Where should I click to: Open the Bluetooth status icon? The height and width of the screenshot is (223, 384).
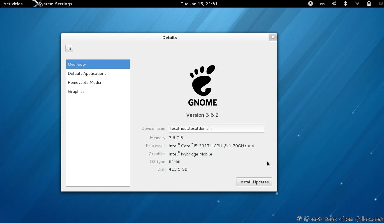point(346,4)
